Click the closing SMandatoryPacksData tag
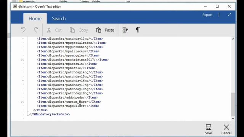The image size is (244, 137). click(x=50, y=114)
